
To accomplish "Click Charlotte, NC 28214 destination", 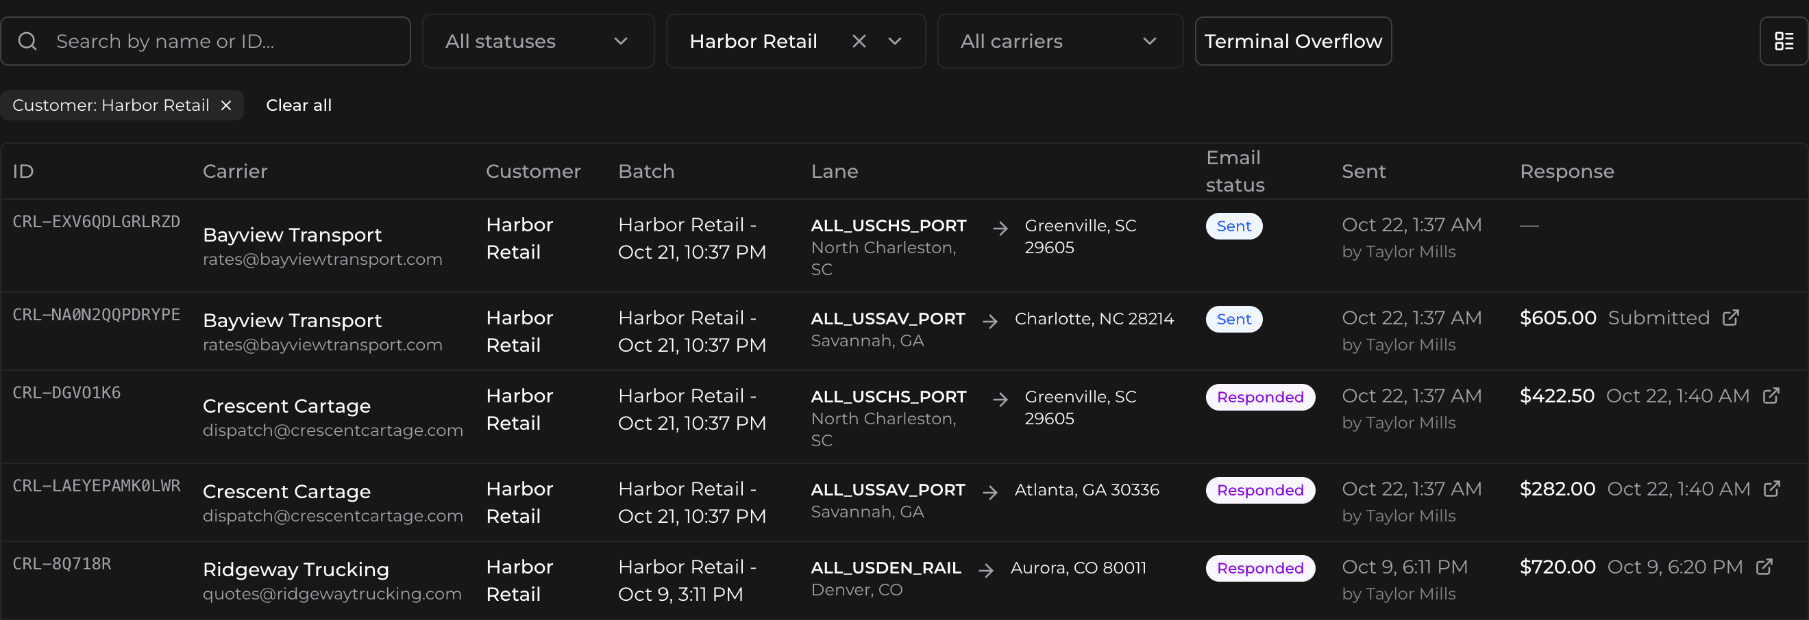I will (1094, 319).
